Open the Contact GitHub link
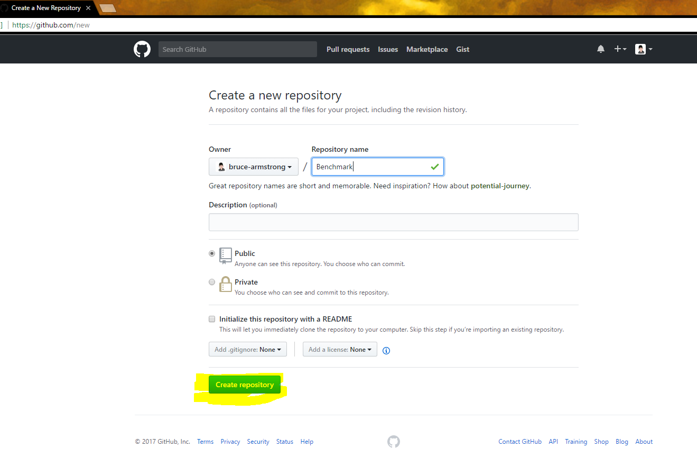697x466 pixels. [x=520, y=442]
